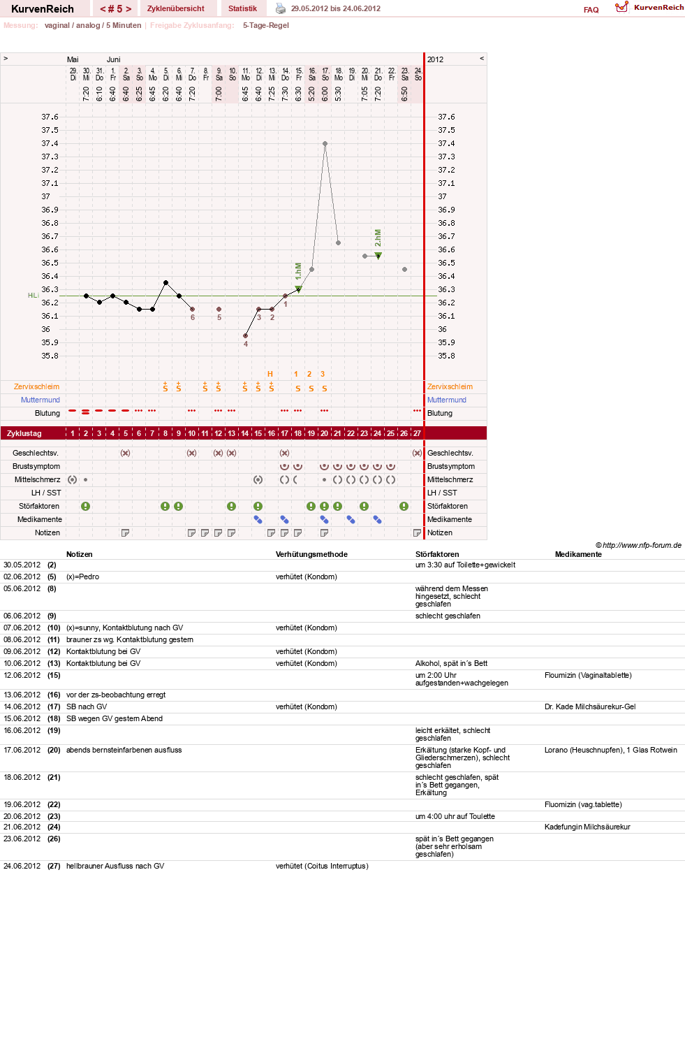This screenshot has width=685, height=1044.
Task: Select the note 'vor der zs-beobachtung erregt'
Action: click(116, 695)
